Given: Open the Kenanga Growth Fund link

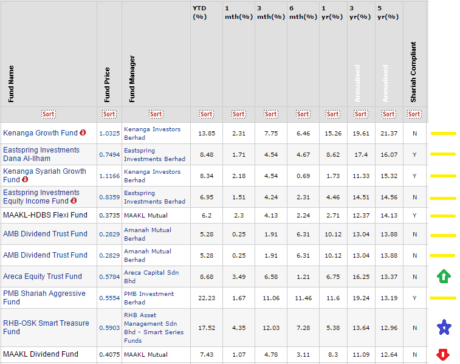Looking at the screenshot, I should [40, 133].
